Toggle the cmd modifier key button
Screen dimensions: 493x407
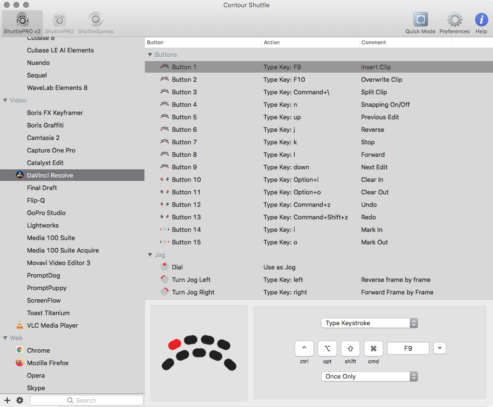(373, 348)
